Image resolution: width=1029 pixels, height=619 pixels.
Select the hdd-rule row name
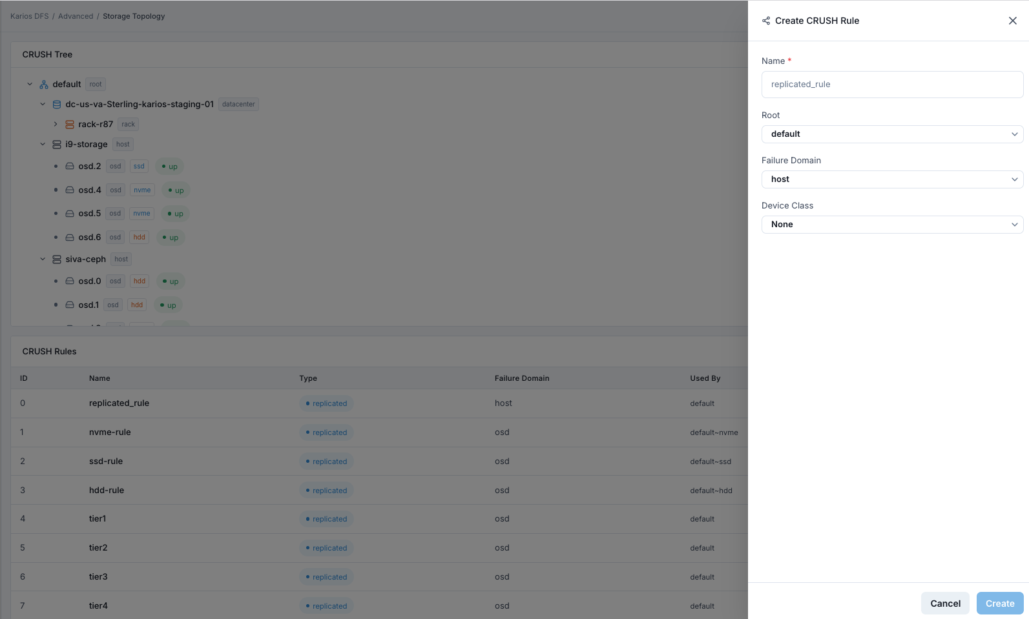[x=107, y=491]
